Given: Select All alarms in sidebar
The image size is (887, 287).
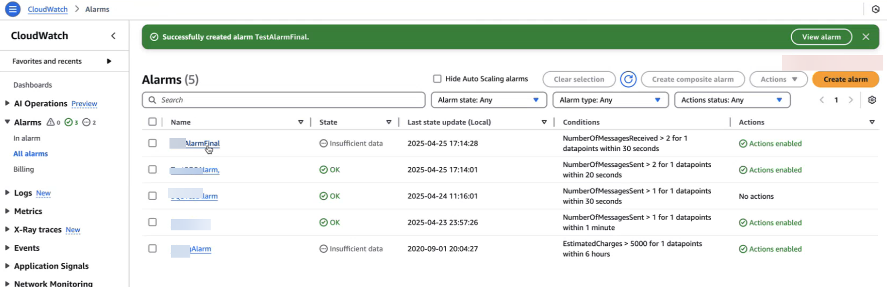Looking at the screenshot, I should (30, 153).
